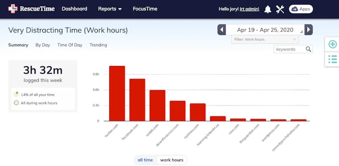Click the pie icon beside 14% of all your time
This screenshot has width=339, height=166.
click(16, 95)
